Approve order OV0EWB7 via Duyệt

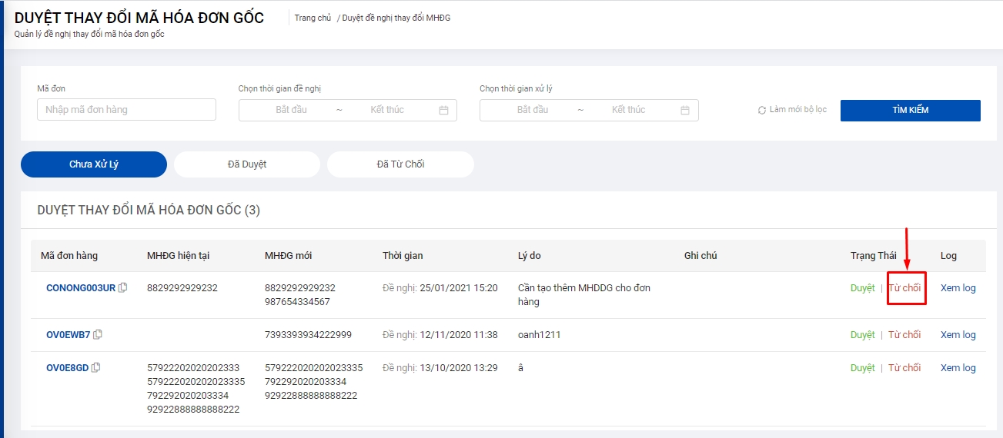(x=862, y=335)
